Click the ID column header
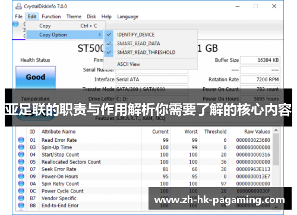The width and height of the screenshot is (297, 215). click(x=33, y=132)
